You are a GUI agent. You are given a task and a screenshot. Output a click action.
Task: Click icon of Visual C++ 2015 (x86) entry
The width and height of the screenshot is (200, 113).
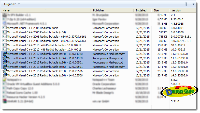(x=5, y=75)
